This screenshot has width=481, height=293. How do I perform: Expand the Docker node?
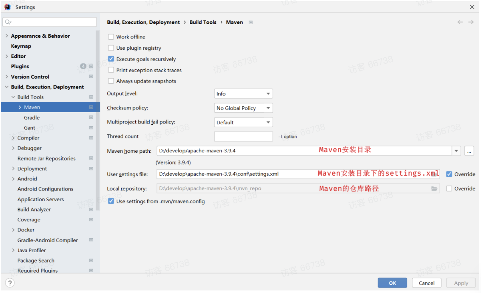(13, 230)
